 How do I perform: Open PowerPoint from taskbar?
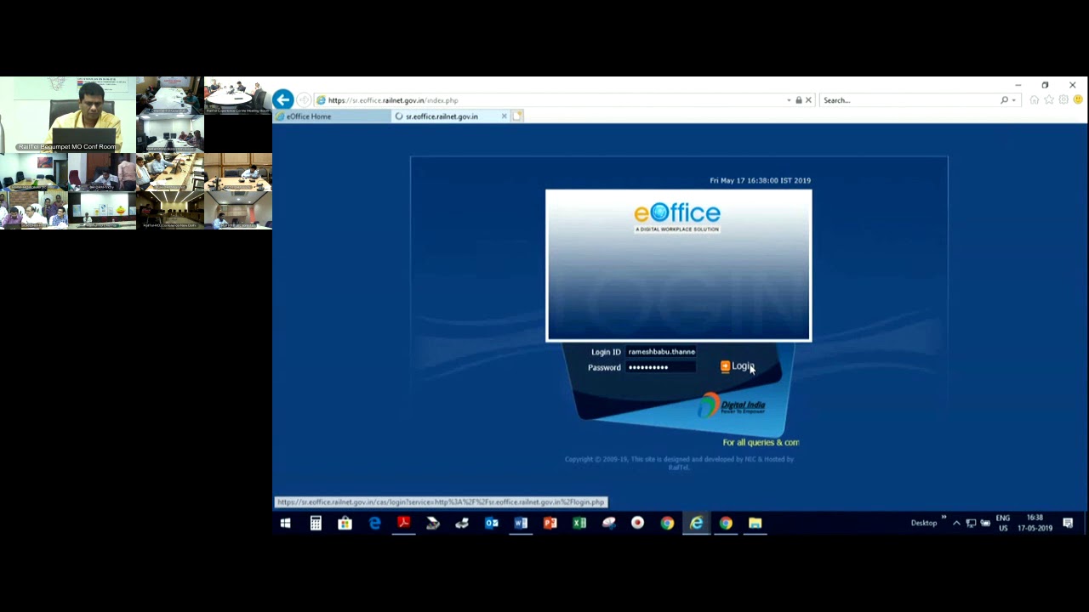pos(550,523)
